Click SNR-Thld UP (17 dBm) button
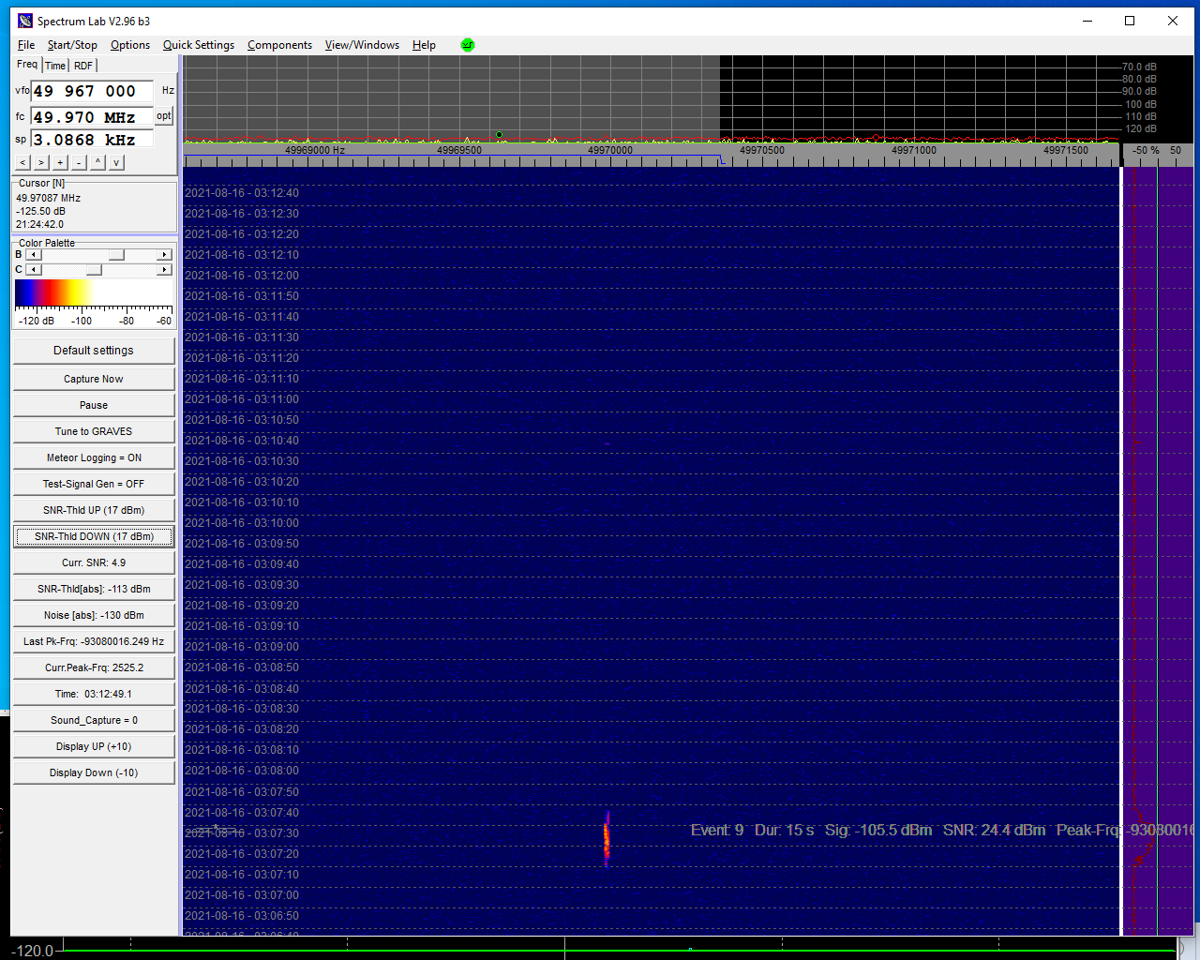The width and height of the screenshot is (1200, 960). pos(94,510)
